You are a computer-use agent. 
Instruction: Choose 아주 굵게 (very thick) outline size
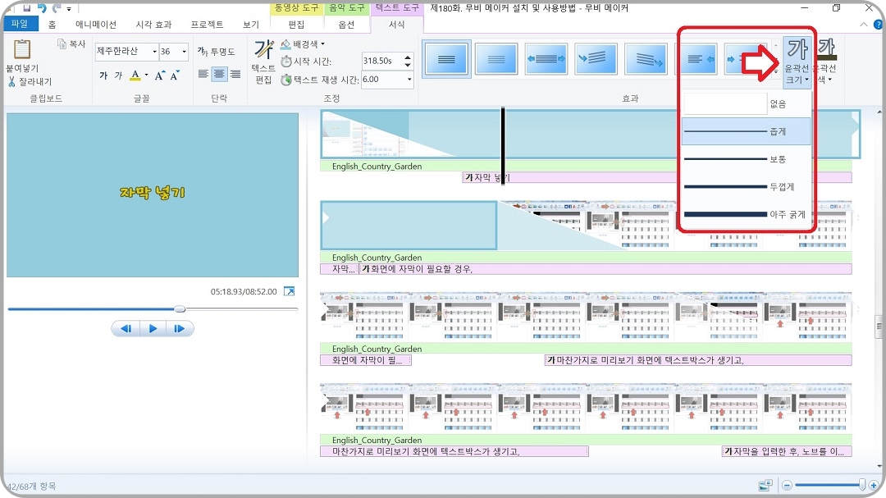(x=746, y=214)
